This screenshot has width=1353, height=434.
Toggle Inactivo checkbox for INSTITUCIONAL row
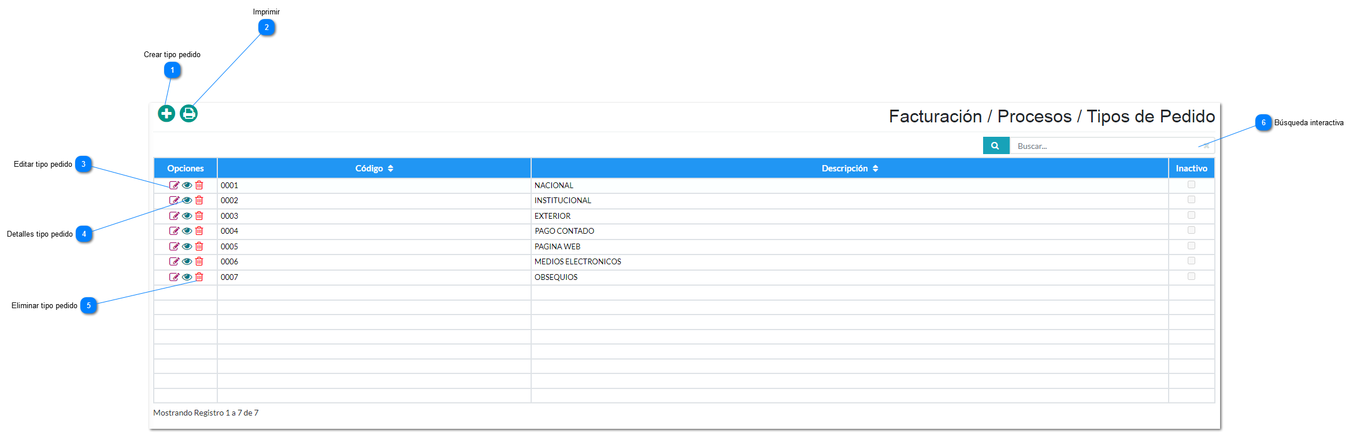tap(1191, 200)
